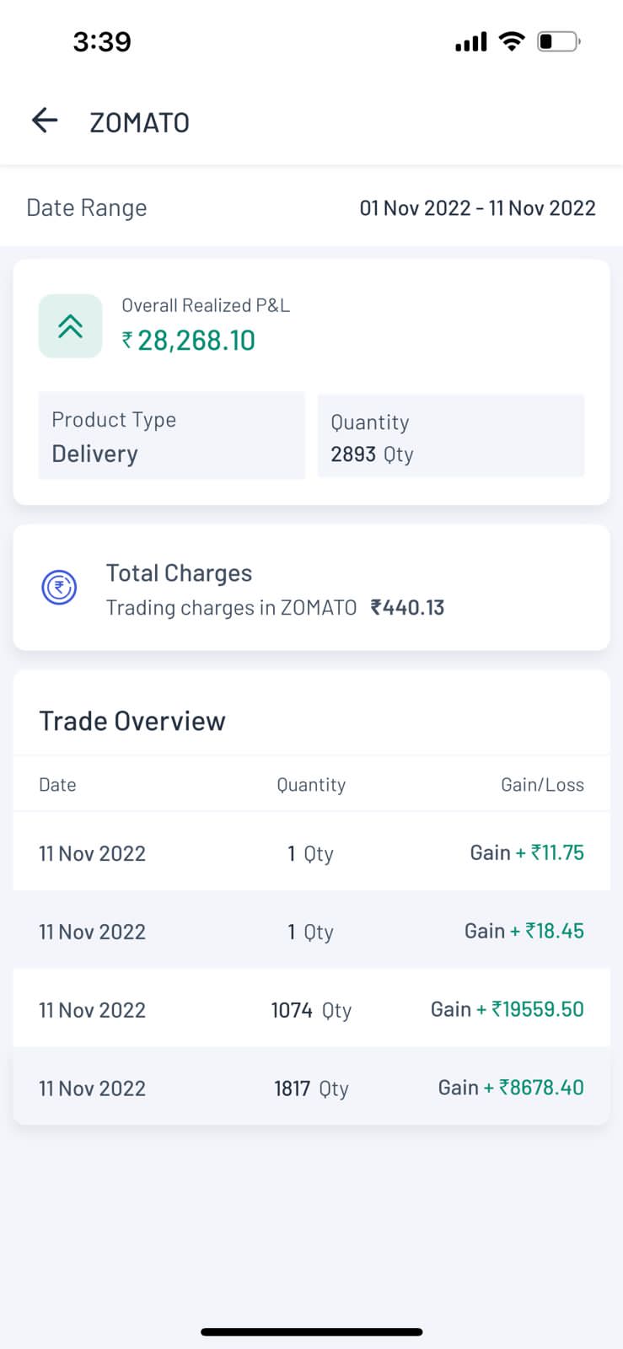The image size is (623, 1349).
Task: Open the Total Charges card
Action: click(x=311, y=588)
